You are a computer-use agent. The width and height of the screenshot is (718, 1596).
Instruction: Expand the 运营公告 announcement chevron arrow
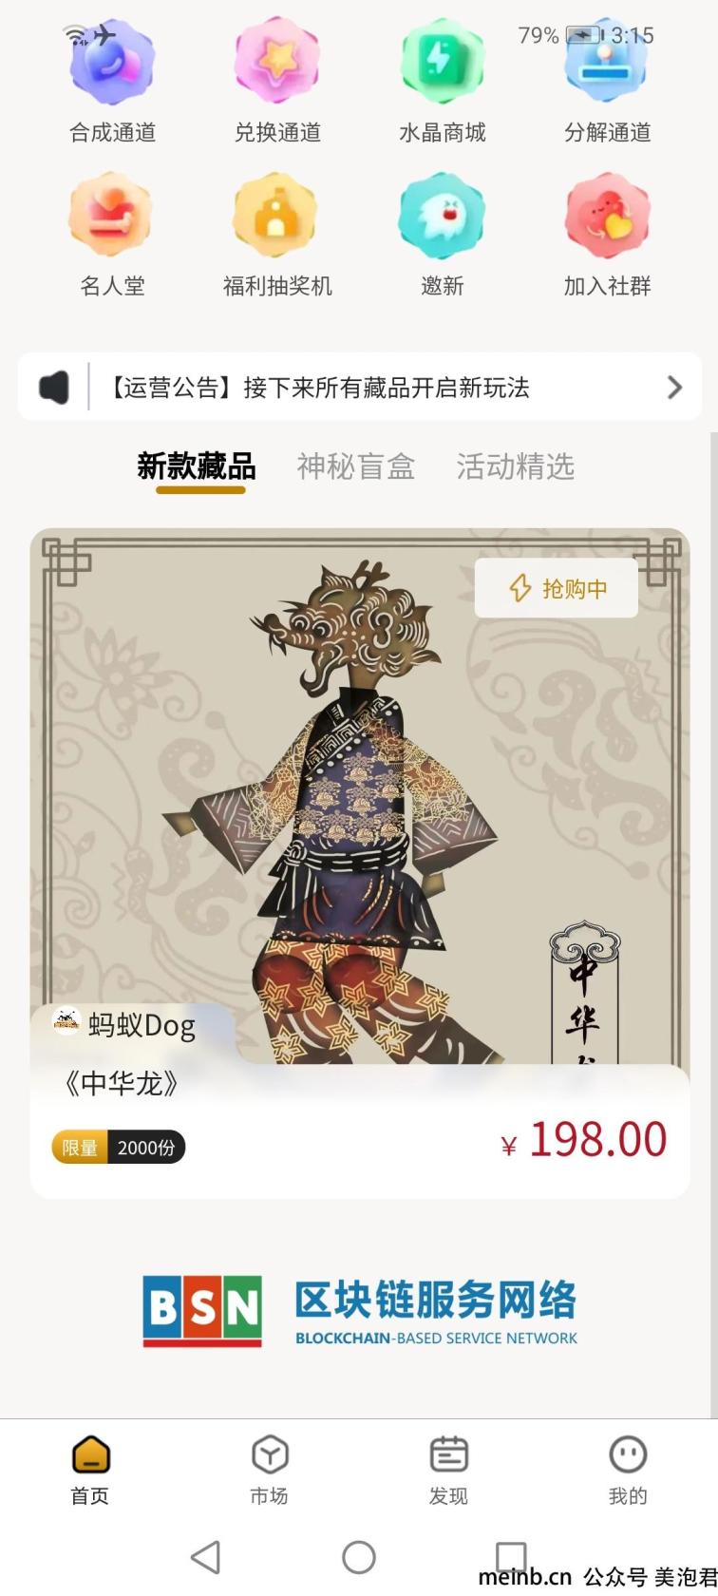[674, 387]
